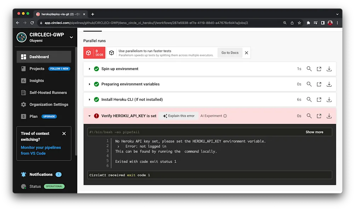Image resolution: width=355 pixels, height=210 pixels.
Task: Download output of the failed Verify HEROKU_API_KEY step
Action: (329, 116)
